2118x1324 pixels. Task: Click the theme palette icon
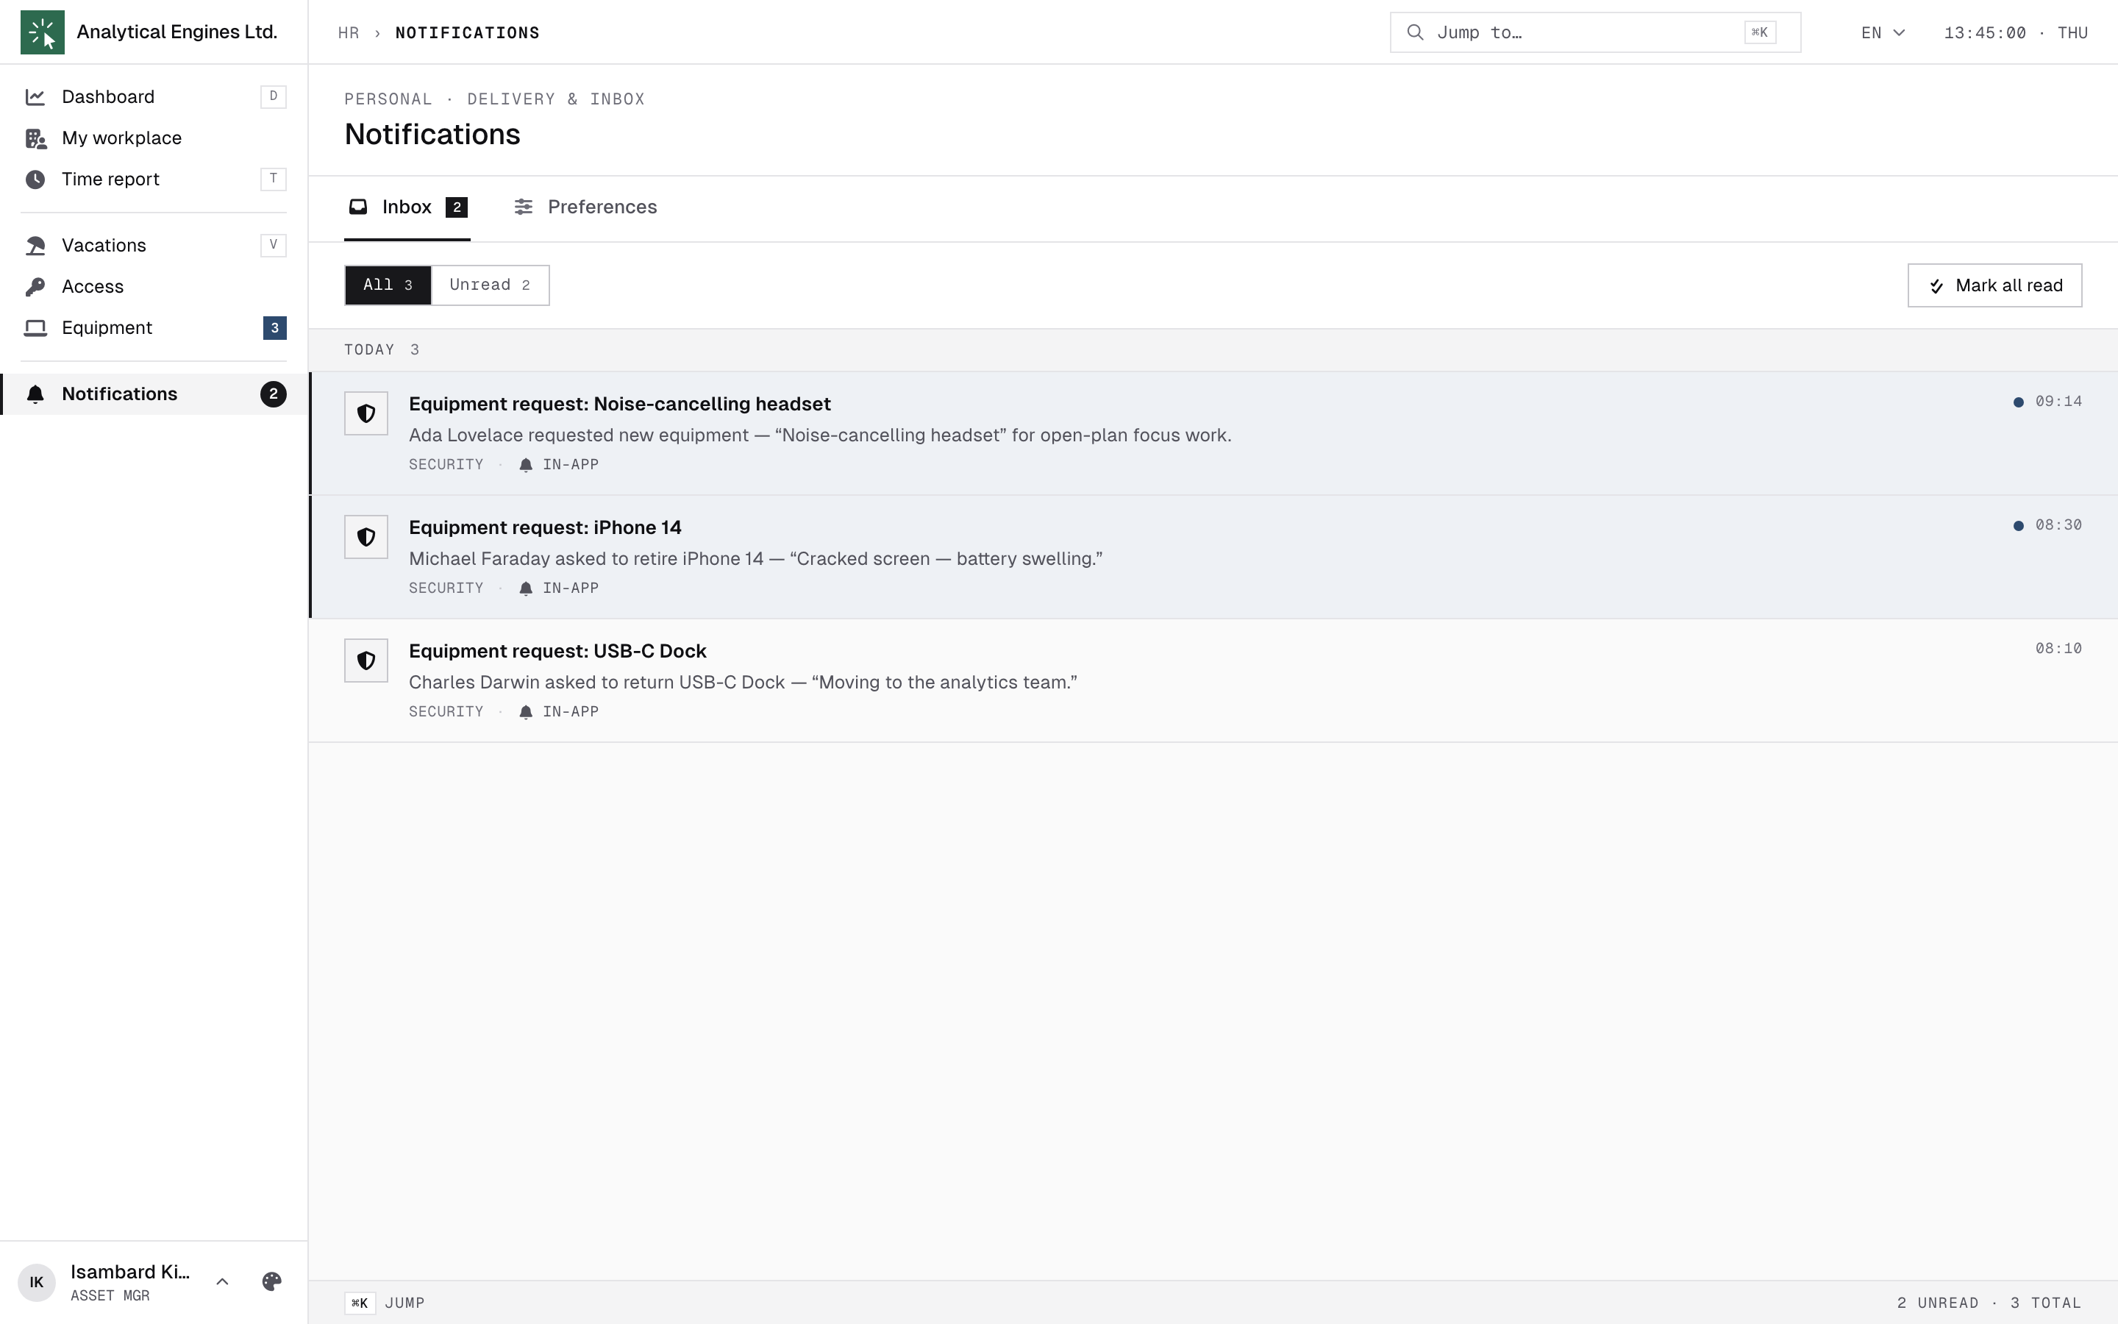pyautogui.click(x=271, y=1282)
